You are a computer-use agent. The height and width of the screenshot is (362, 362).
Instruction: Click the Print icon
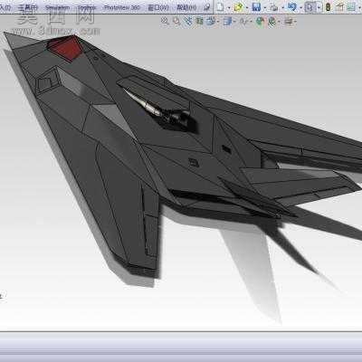(x=274, y=7)
